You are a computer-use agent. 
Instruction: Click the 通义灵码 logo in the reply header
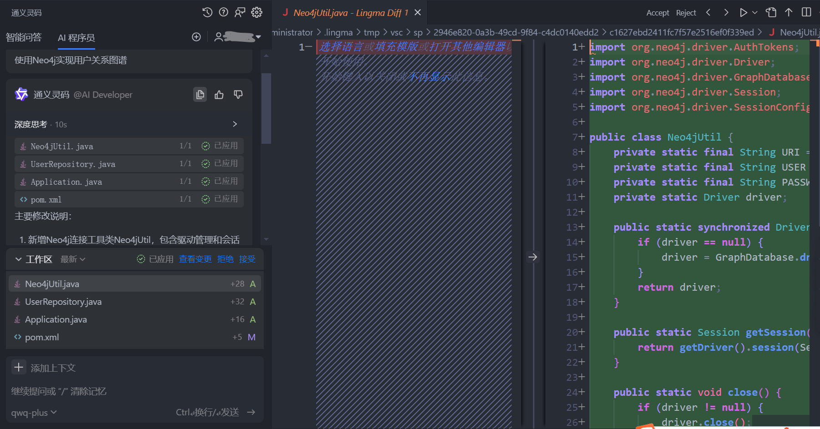point(21,94)
